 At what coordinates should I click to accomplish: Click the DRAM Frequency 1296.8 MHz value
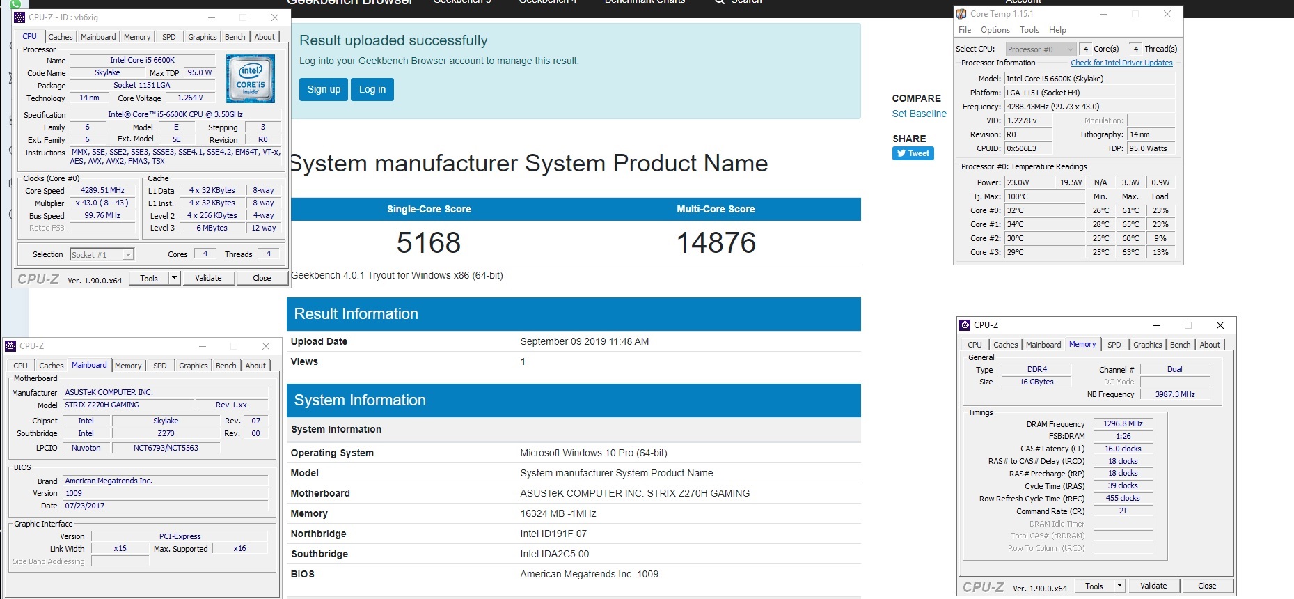(x=1123, y=423)
